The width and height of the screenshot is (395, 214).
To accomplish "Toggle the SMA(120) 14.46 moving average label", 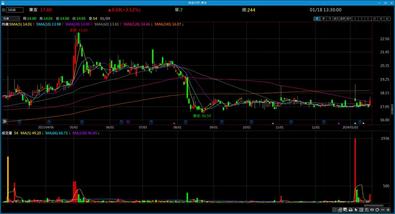I will [x=137, y=25].
